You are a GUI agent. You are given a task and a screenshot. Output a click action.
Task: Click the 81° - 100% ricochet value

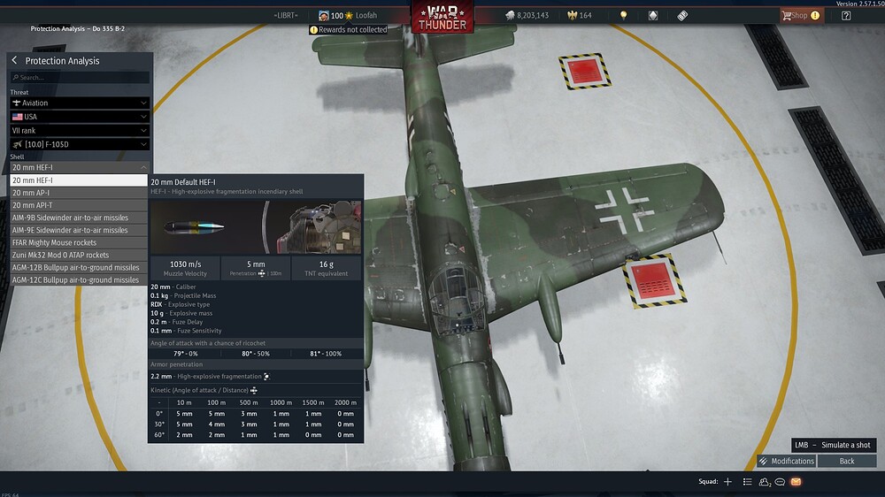(x=326, y=354)
